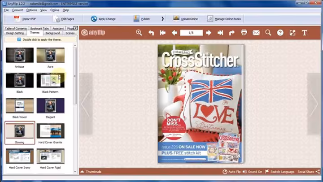This screenshot has height=182, width=323.
Task: Toggle Sound On
Action: tap(252, 172)
